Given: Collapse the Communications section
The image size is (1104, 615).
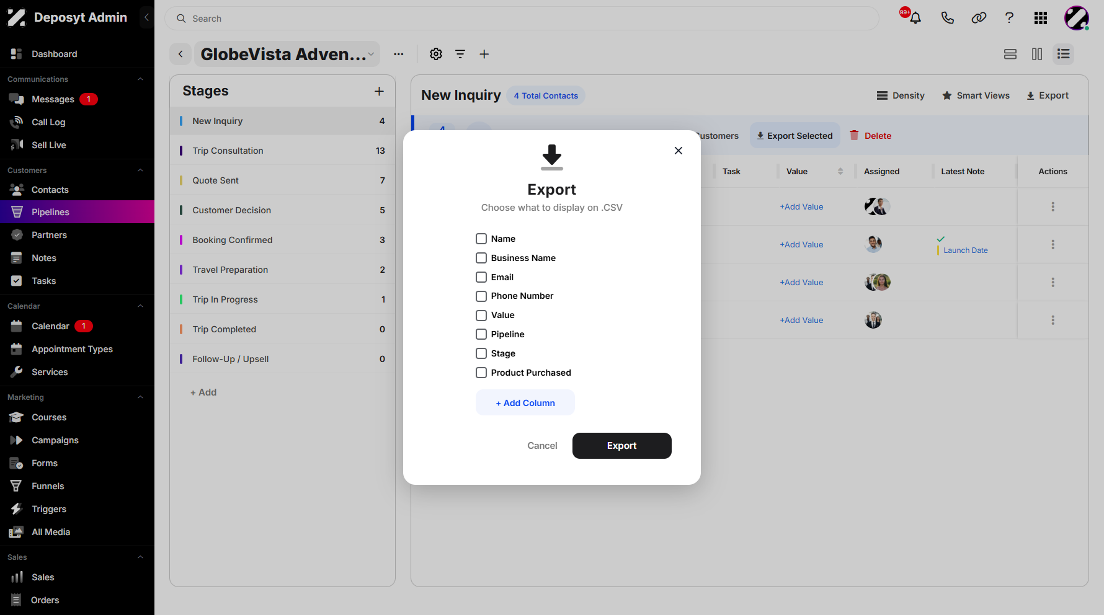Looking at the screenshot, I should [140, 79].
